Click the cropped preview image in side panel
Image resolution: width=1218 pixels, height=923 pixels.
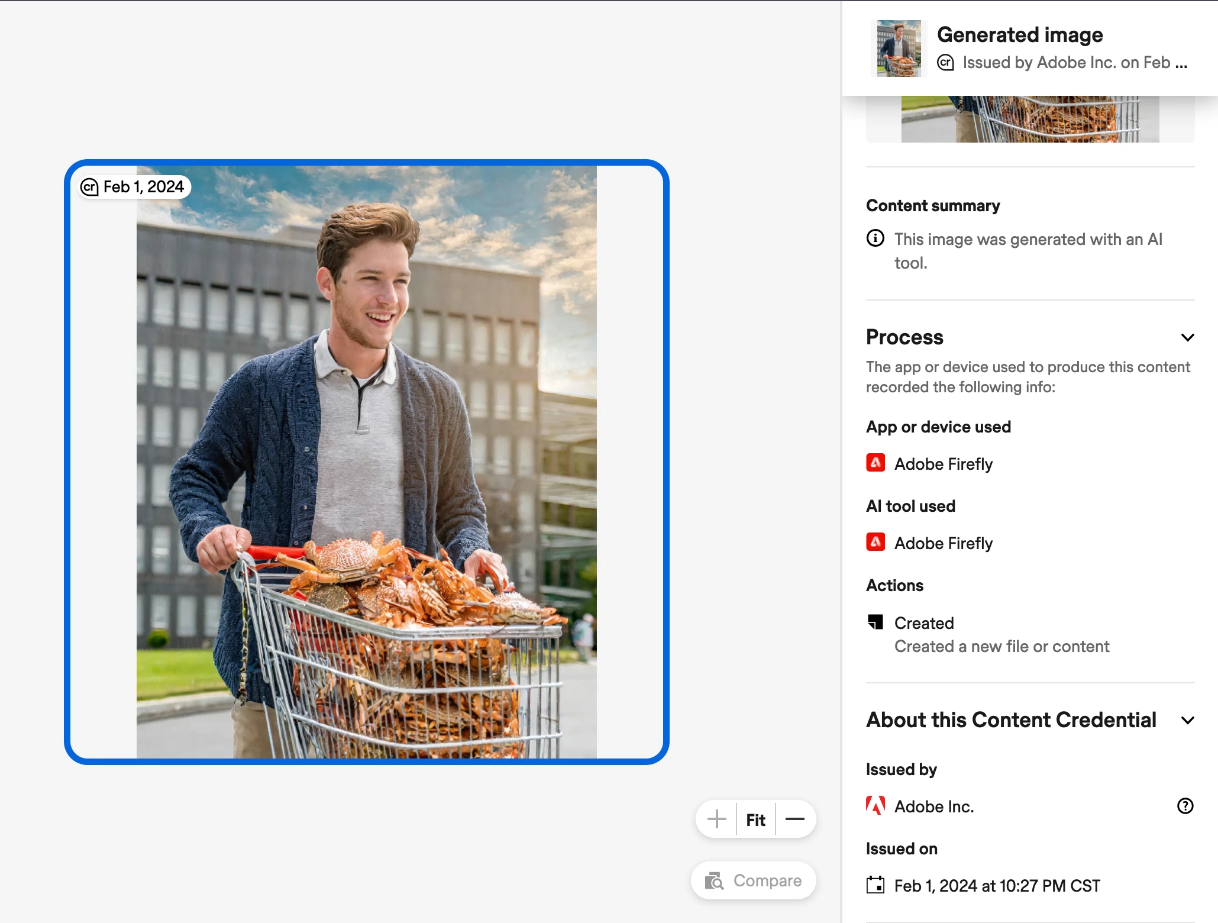pyautogui.click(x=1029, y=120)
